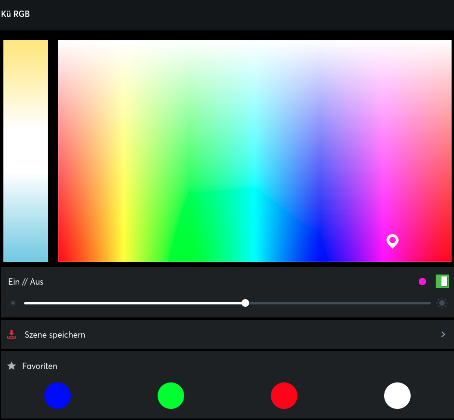Select the green favorite color

pyautogui.click(x=171, y=396)
